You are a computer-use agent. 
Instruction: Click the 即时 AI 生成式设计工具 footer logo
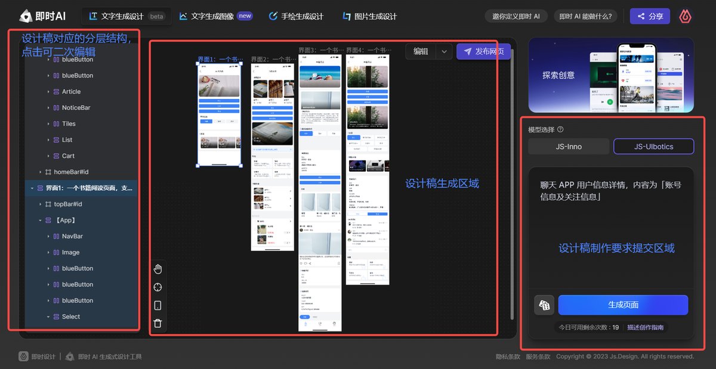coord(103,356)
